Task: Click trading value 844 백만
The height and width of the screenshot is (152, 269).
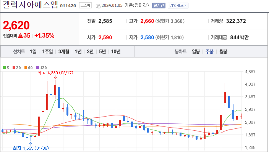Action: [239, 37]
